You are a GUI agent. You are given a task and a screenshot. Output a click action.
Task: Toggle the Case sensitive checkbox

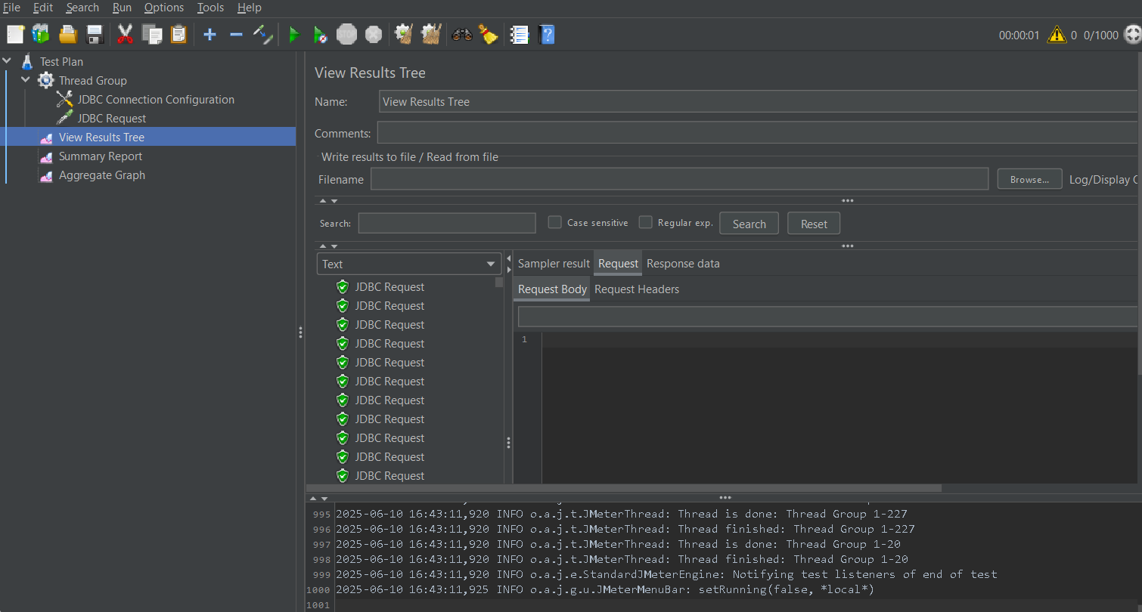(x=555, y=222)
